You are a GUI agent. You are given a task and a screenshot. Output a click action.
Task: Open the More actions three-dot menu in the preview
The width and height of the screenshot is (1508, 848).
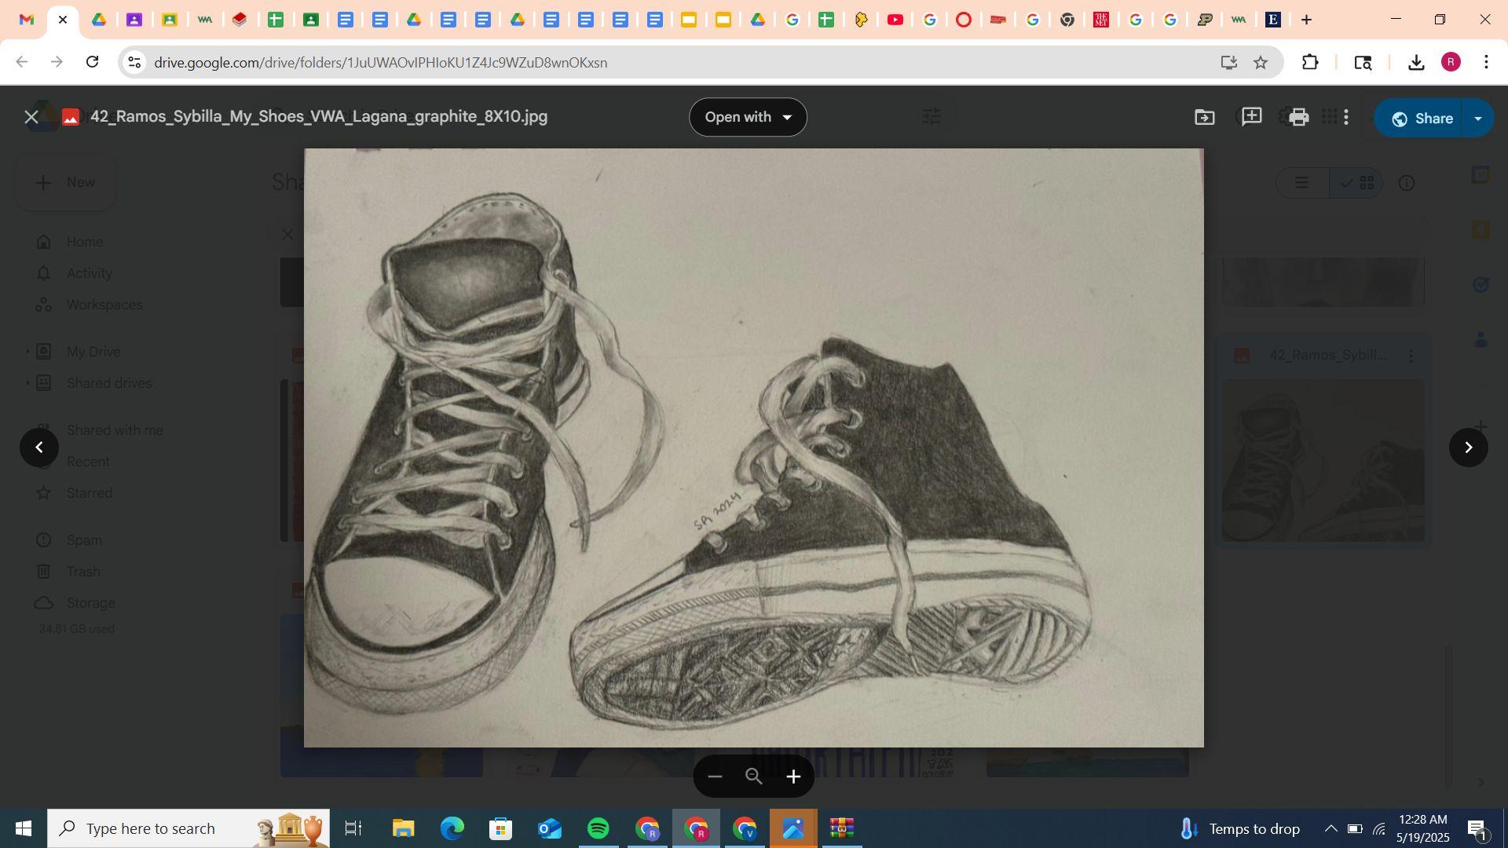coord(1346,118)
